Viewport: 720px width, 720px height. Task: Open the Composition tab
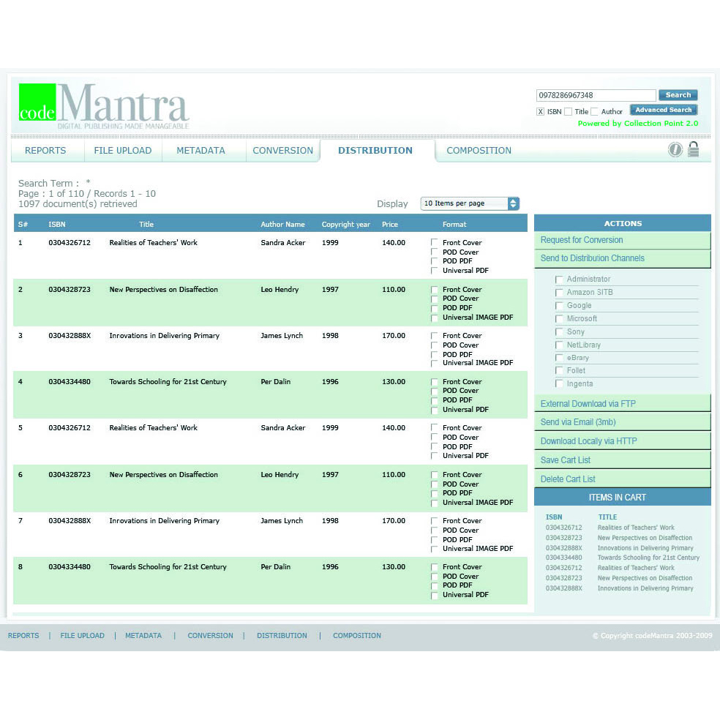[x=479, y=151]
